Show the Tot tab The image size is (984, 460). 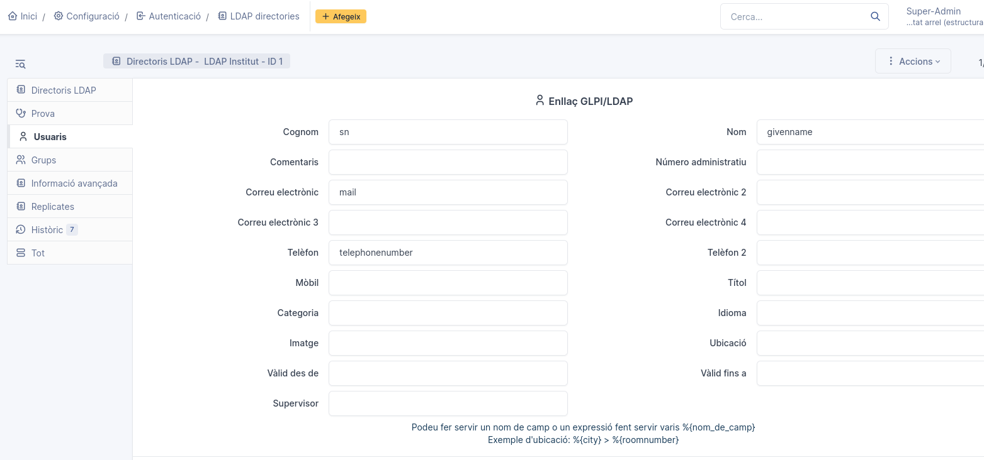[70, 253]
